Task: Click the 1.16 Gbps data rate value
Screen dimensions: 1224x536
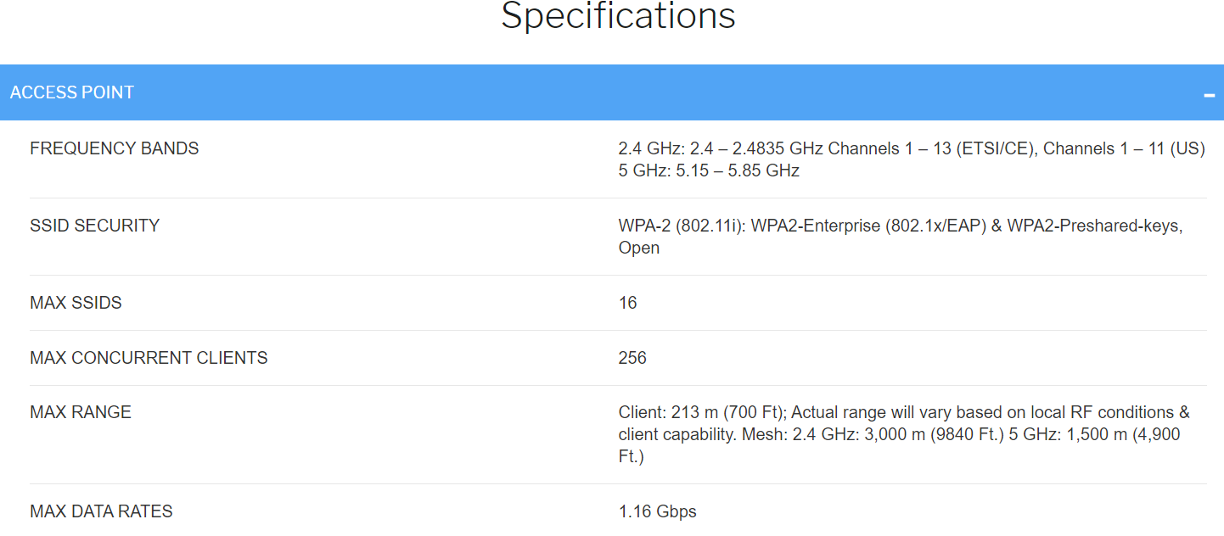Action: pos(658,511)
